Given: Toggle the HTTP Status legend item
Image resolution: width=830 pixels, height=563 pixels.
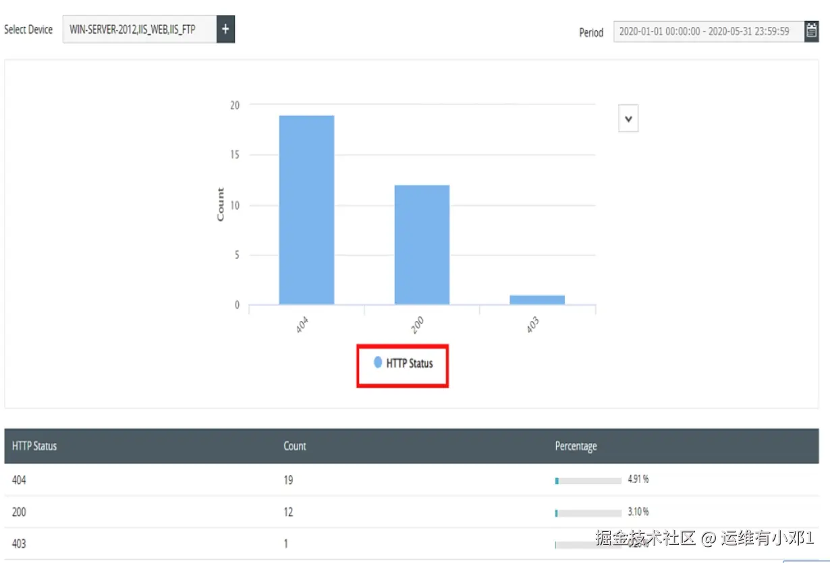Looking at the screenshot, I should tap(403, 363).
